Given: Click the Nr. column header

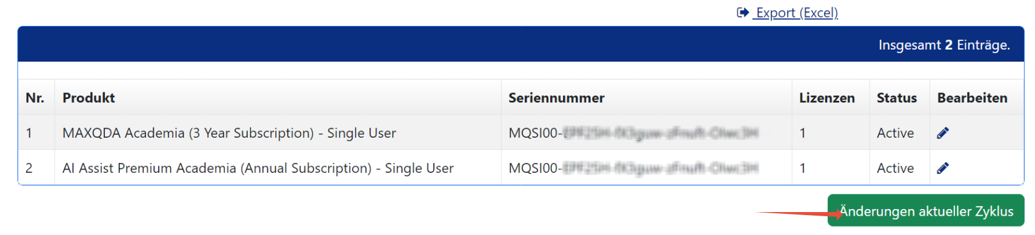Looking at the screenshot, I should click(35, 98).
